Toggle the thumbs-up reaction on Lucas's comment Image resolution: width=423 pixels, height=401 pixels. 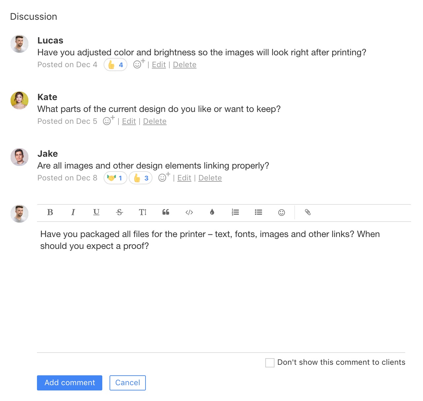(115, 65)
